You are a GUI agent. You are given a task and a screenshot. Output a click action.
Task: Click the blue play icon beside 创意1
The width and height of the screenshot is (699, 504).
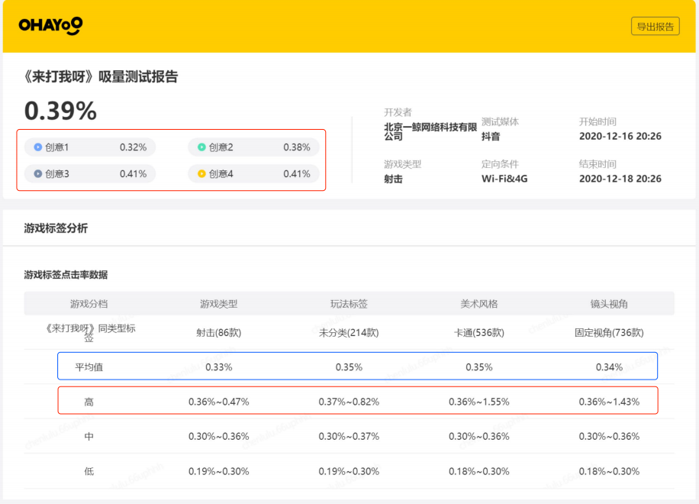[38, 147]
